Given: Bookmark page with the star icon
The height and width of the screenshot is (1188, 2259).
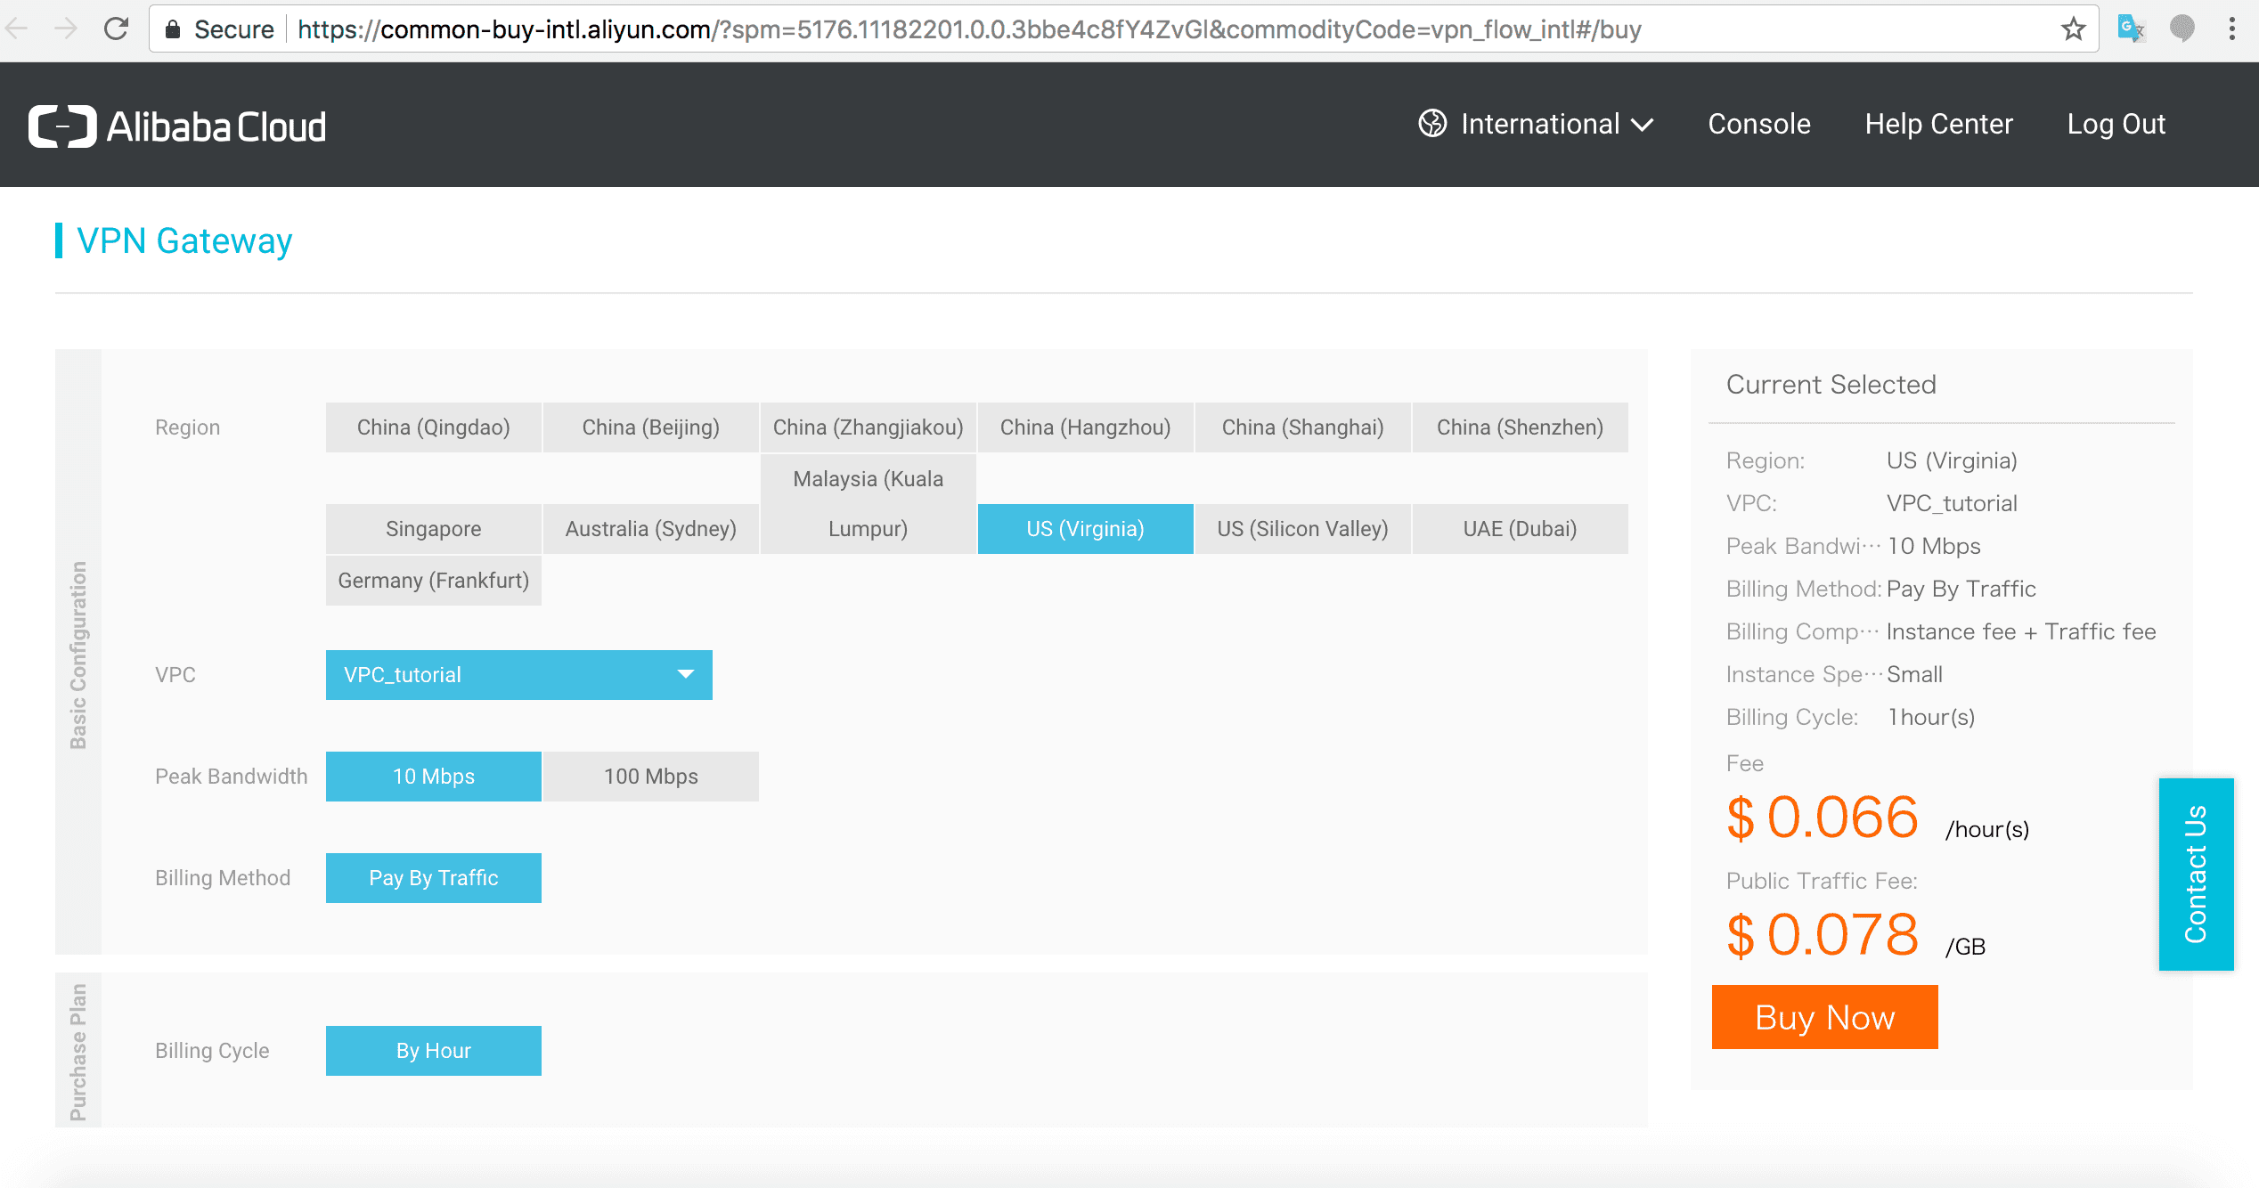Looking at the screenshot, I should click(2073, 29).
